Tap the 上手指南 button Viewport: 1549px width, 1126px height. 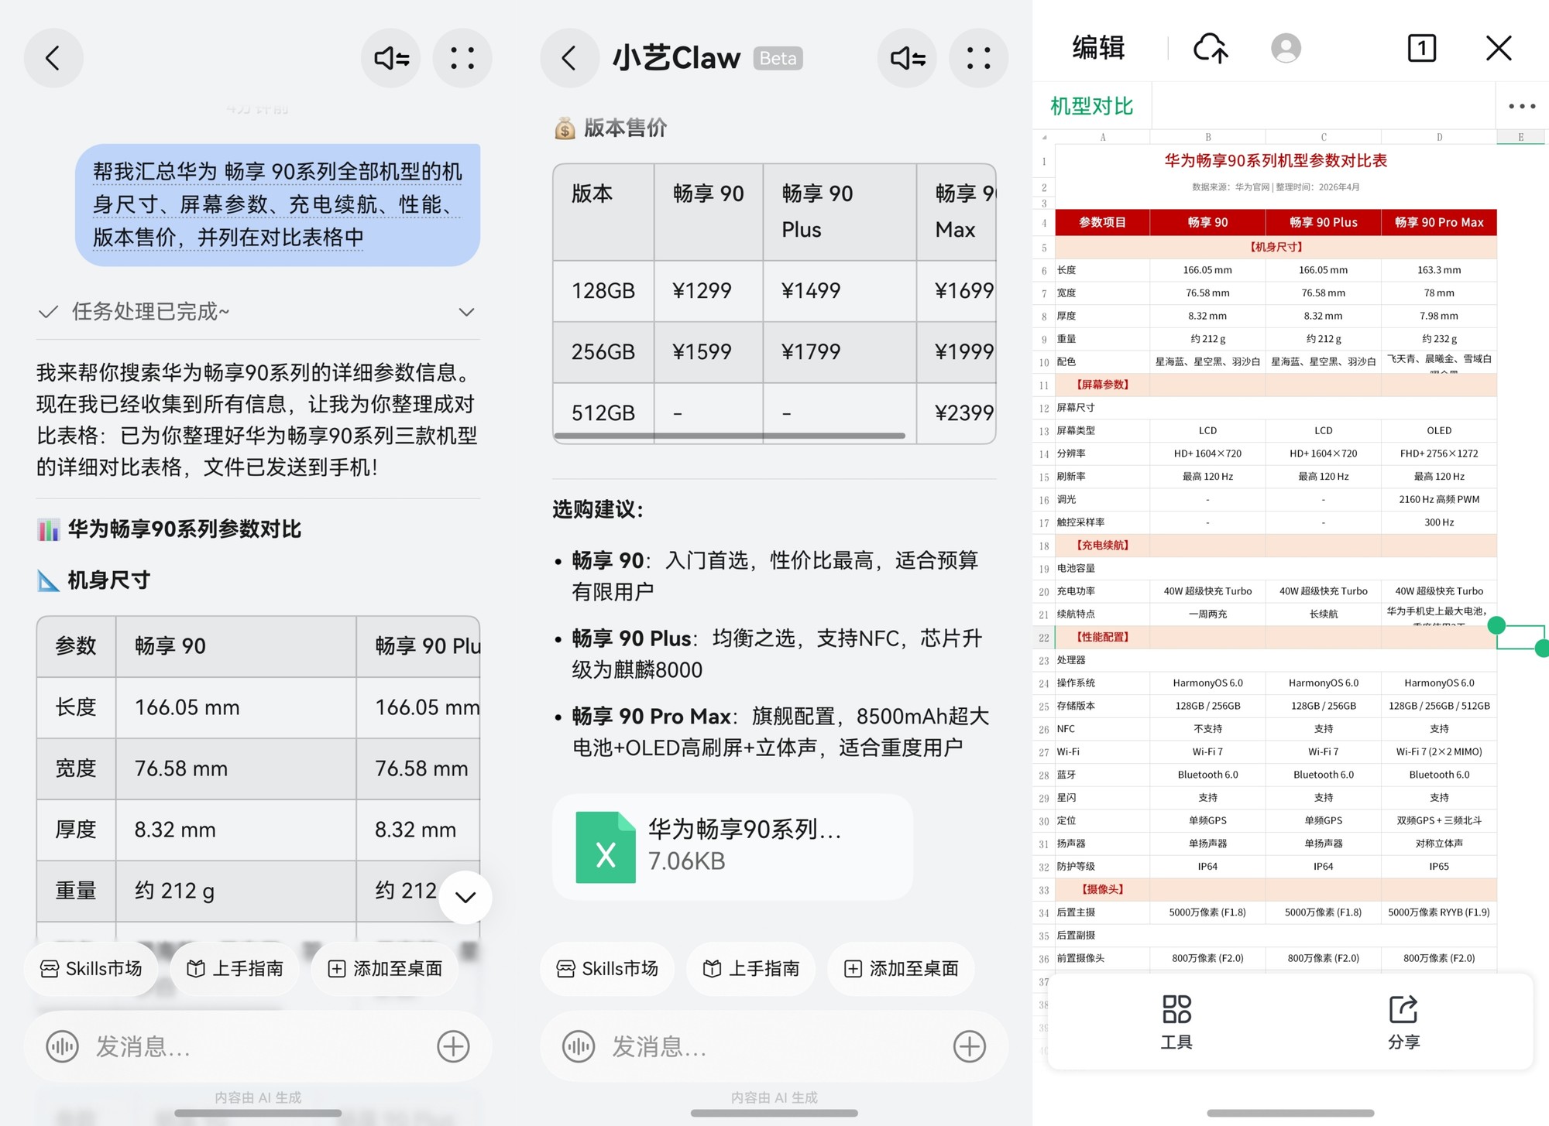coord(235,968)
